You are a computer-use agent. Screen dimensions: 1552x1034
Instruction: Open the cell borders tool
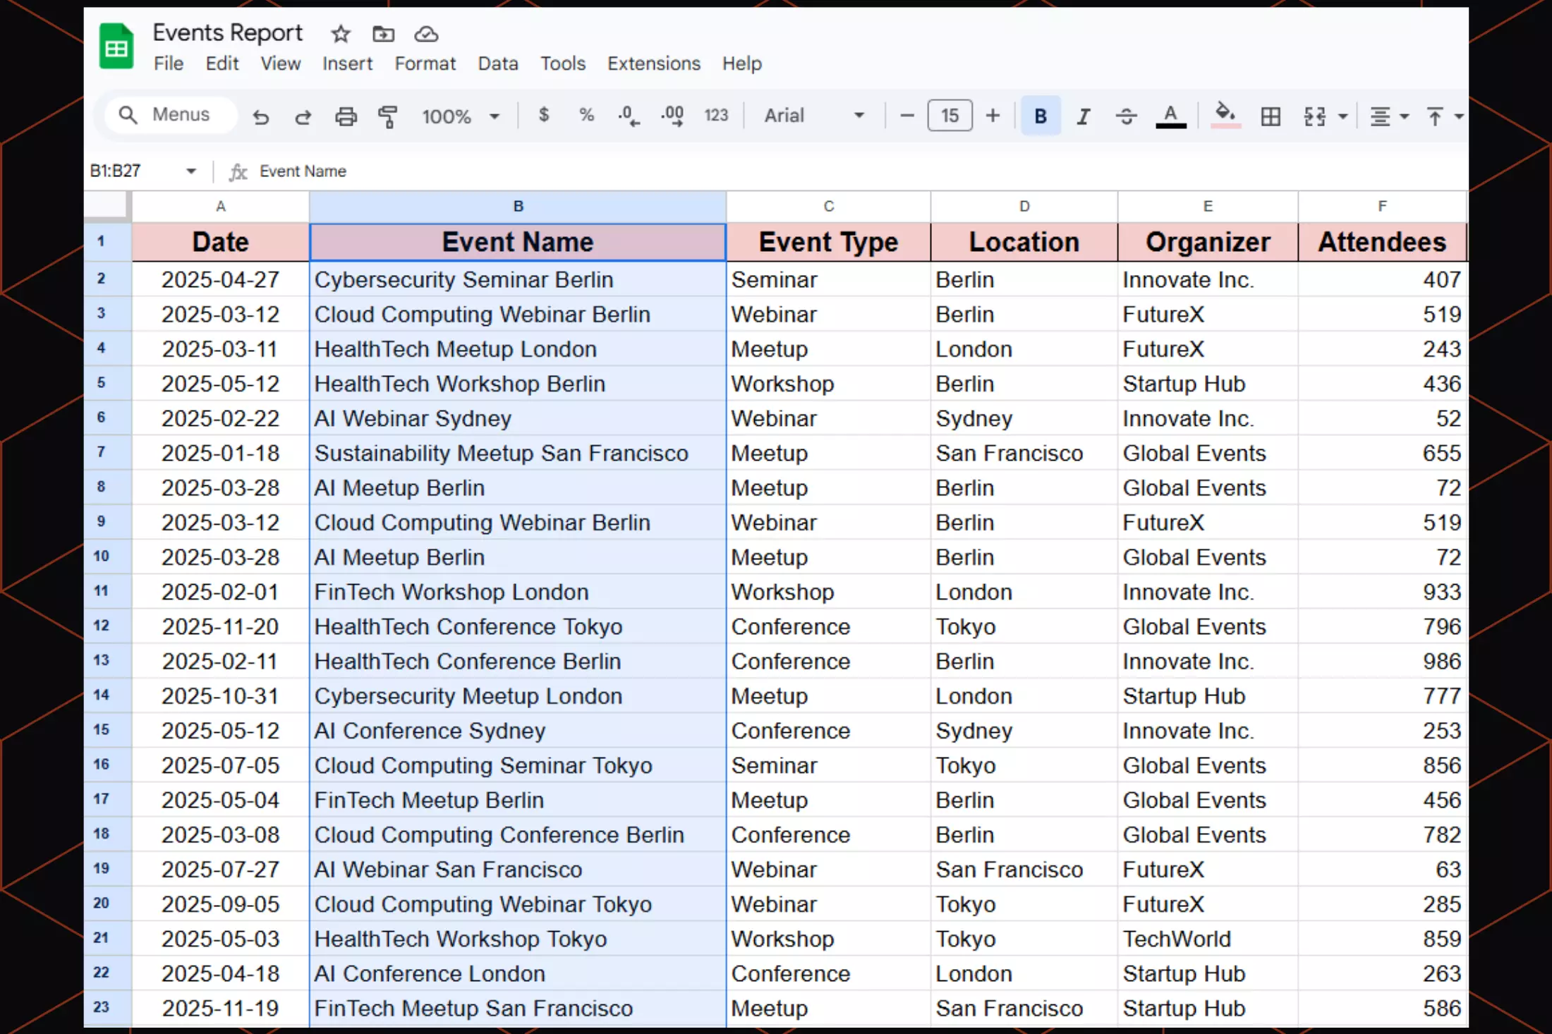1271,116
